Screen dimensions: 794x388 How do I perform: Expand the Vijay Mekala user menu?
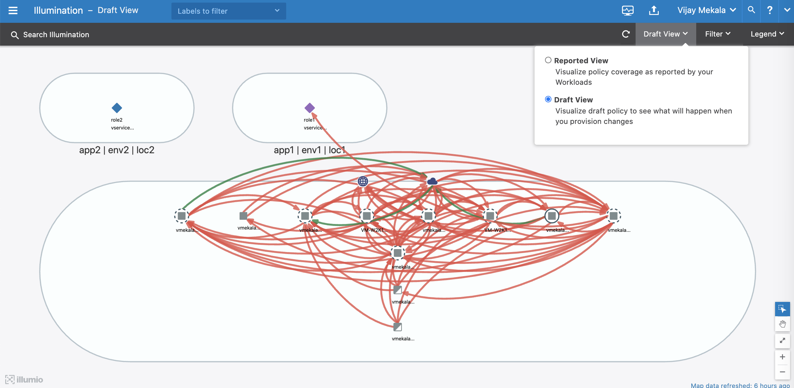point(706,10)
